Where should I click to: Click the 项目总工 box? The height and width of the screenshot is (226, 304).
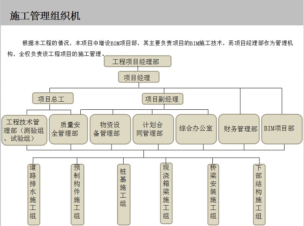(x=53, y=98)
